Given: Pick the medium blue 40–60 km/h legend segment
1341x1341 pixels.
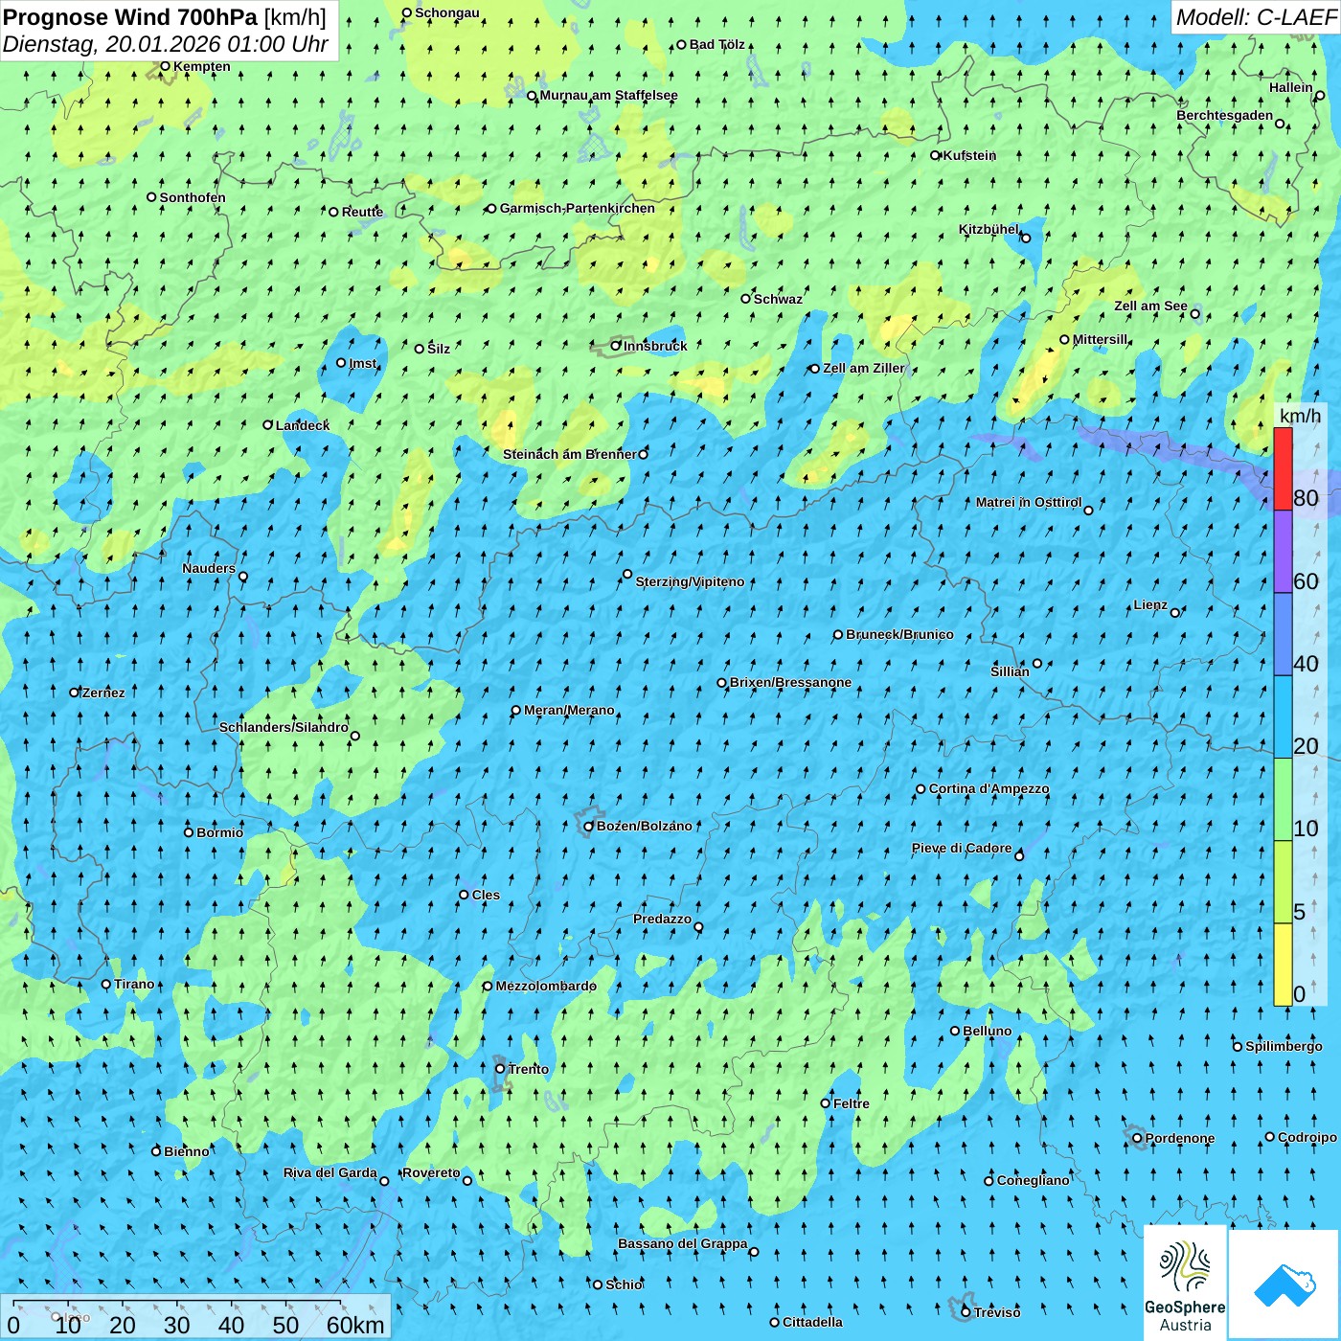Looking at the screenshot, I should (x=1283, y=635).
